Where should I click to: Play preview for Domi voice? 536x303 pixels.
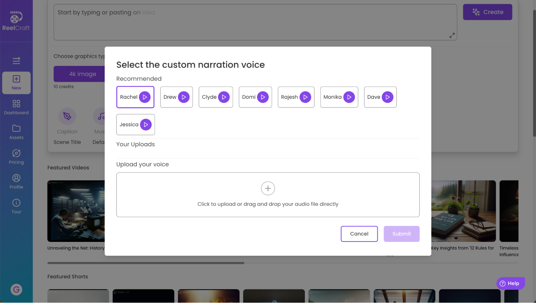(263, 97)
